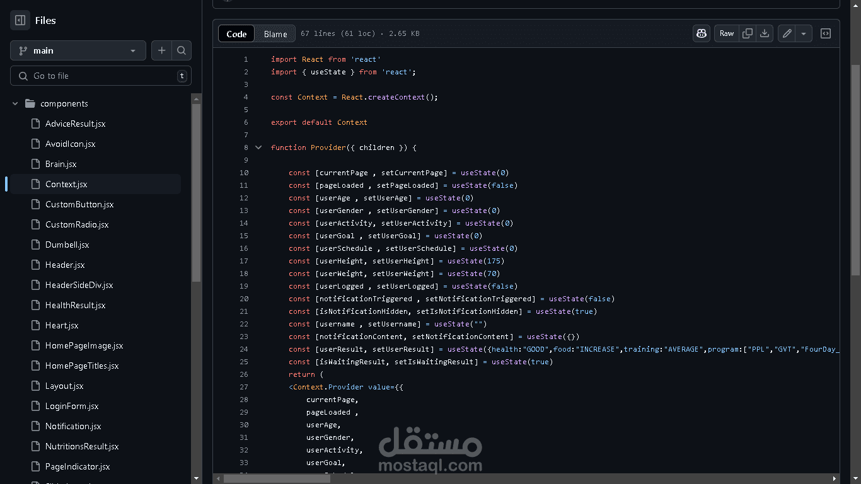Click code scrollbar left arrow

coord(218,478)
